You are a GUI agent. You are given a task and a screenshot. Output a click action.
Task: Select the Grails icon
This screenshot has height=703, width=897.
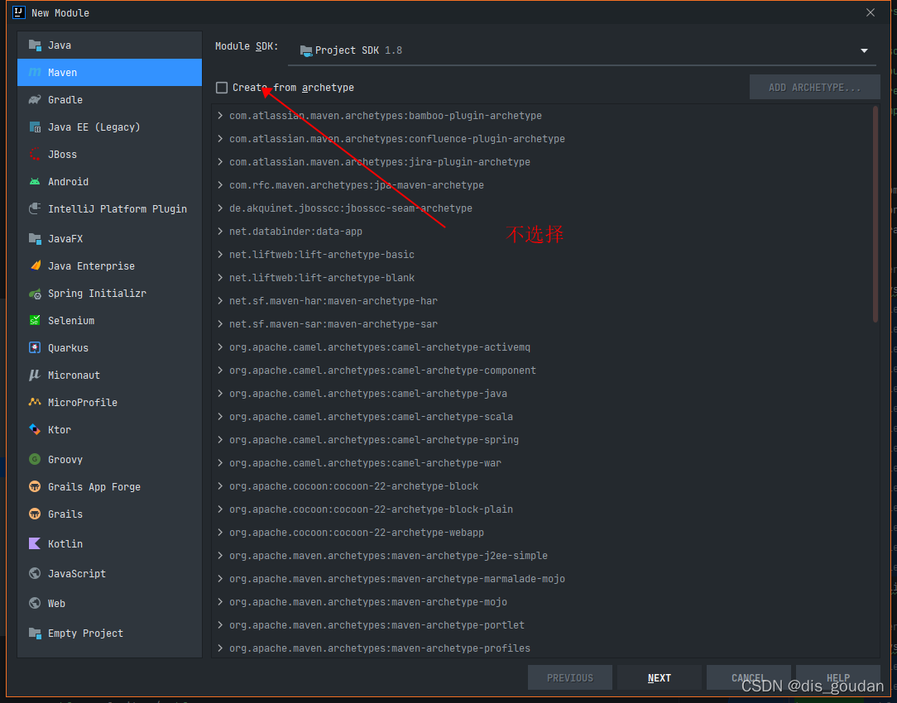35,514
